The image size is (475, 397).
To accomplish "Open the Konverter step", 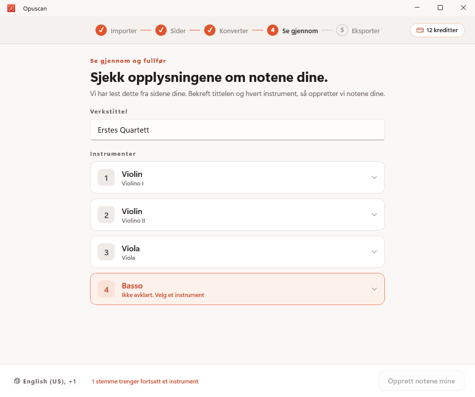I will pyautogui.click(x=226, y=31).
